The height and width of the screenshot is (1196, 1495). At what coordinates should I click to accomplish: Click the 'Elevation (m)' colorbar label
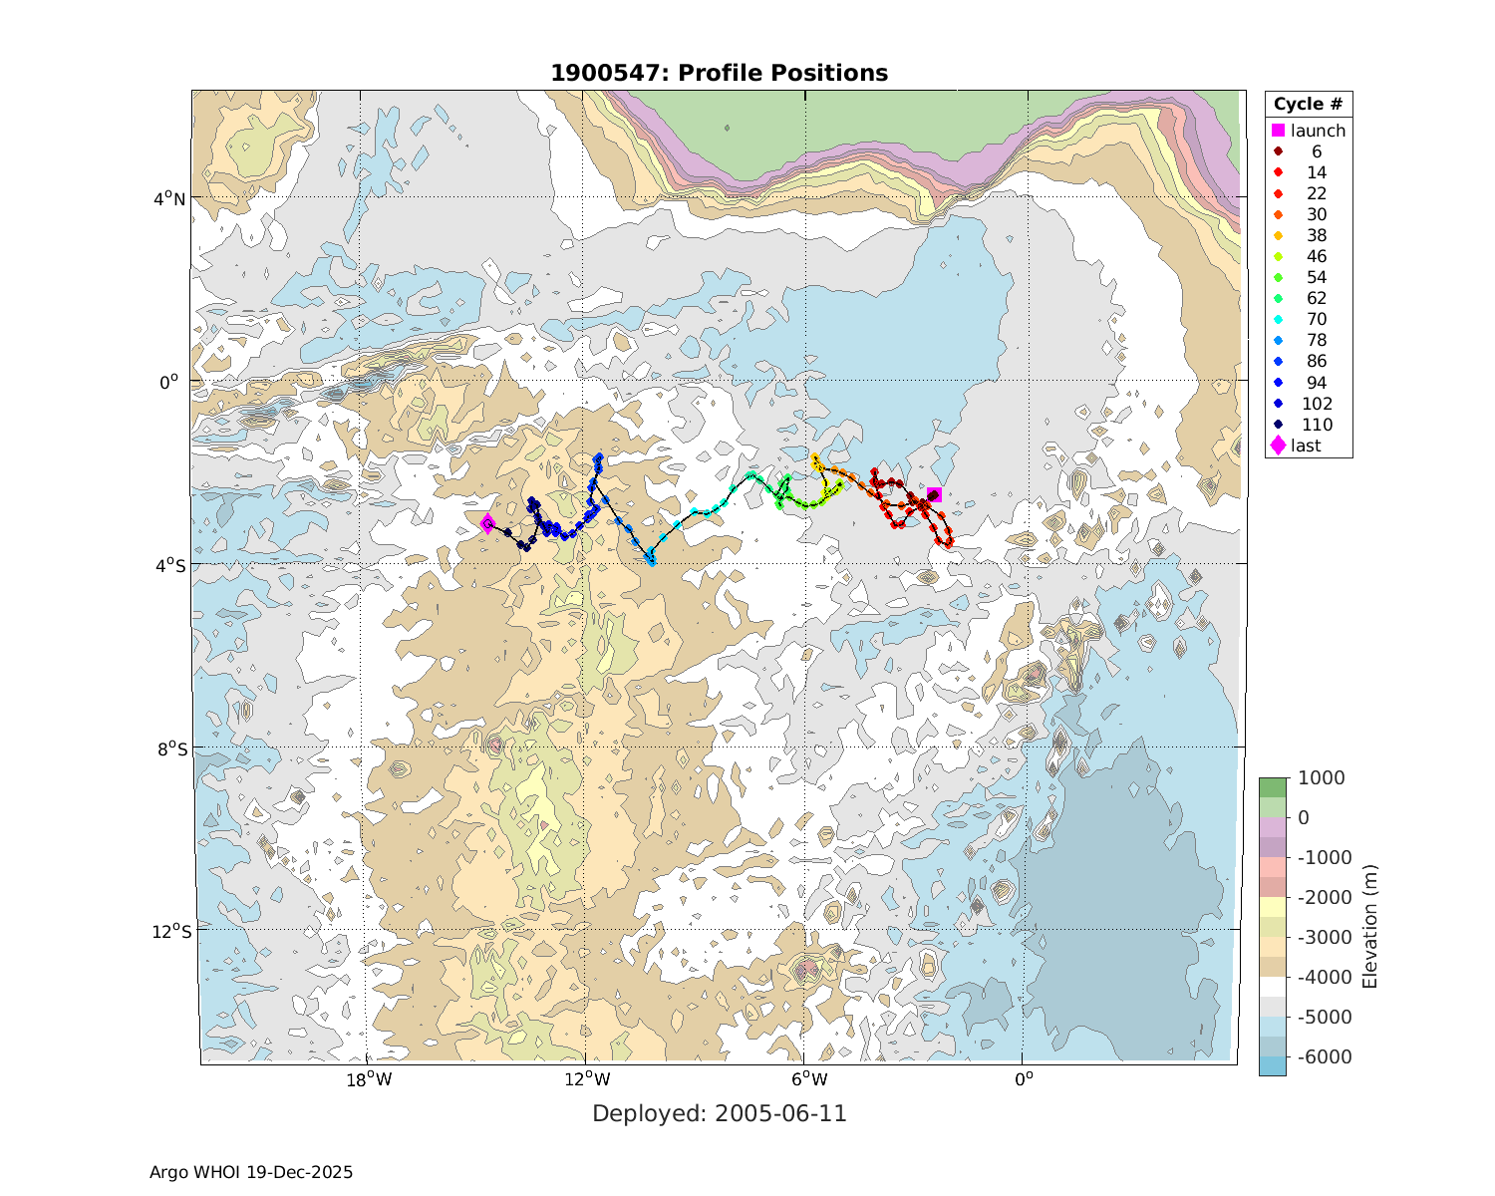[1369, 926]
